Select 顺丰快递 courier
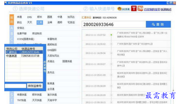This screenshot has width=178, height=104. pos(37,95)
